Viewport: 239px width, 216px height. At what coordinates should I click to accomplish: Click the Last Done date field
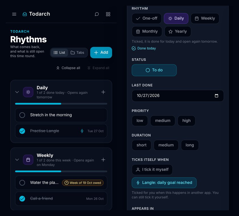[x=178, y=96]
